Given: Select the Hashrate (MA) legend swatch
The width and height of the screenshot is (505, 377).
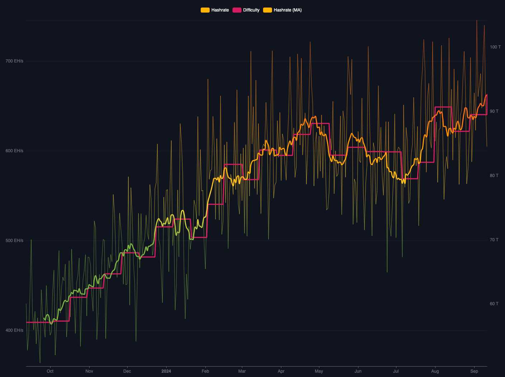Looking at the screenshot, I should [267, 10].
